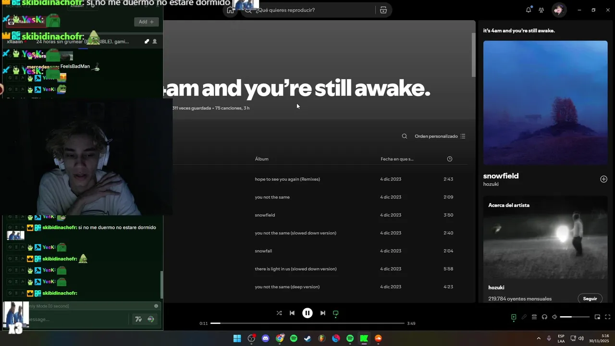Image resolution: width=615 pixels, height=346 pixels.
Task: Open song title 'snowfield' in side panel
Action: [x=501, y=176]
